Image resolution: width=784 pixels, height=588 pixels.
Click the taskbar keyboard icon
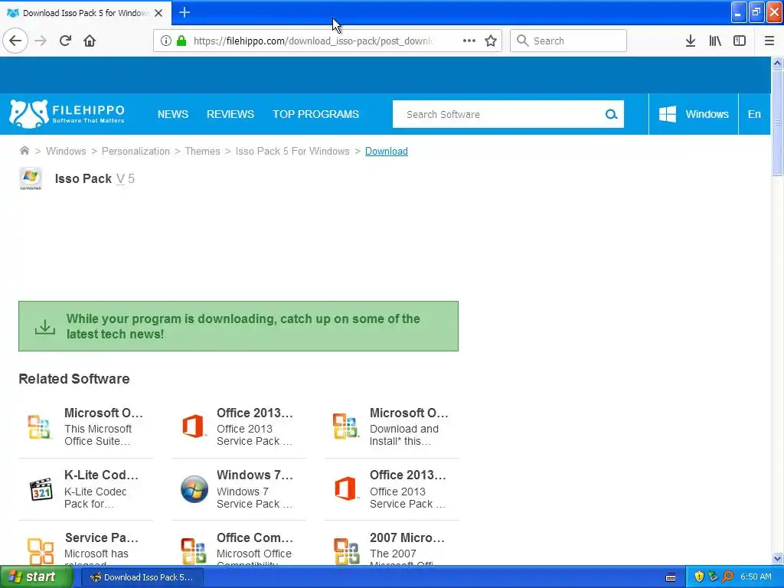(x=671, y=577)
